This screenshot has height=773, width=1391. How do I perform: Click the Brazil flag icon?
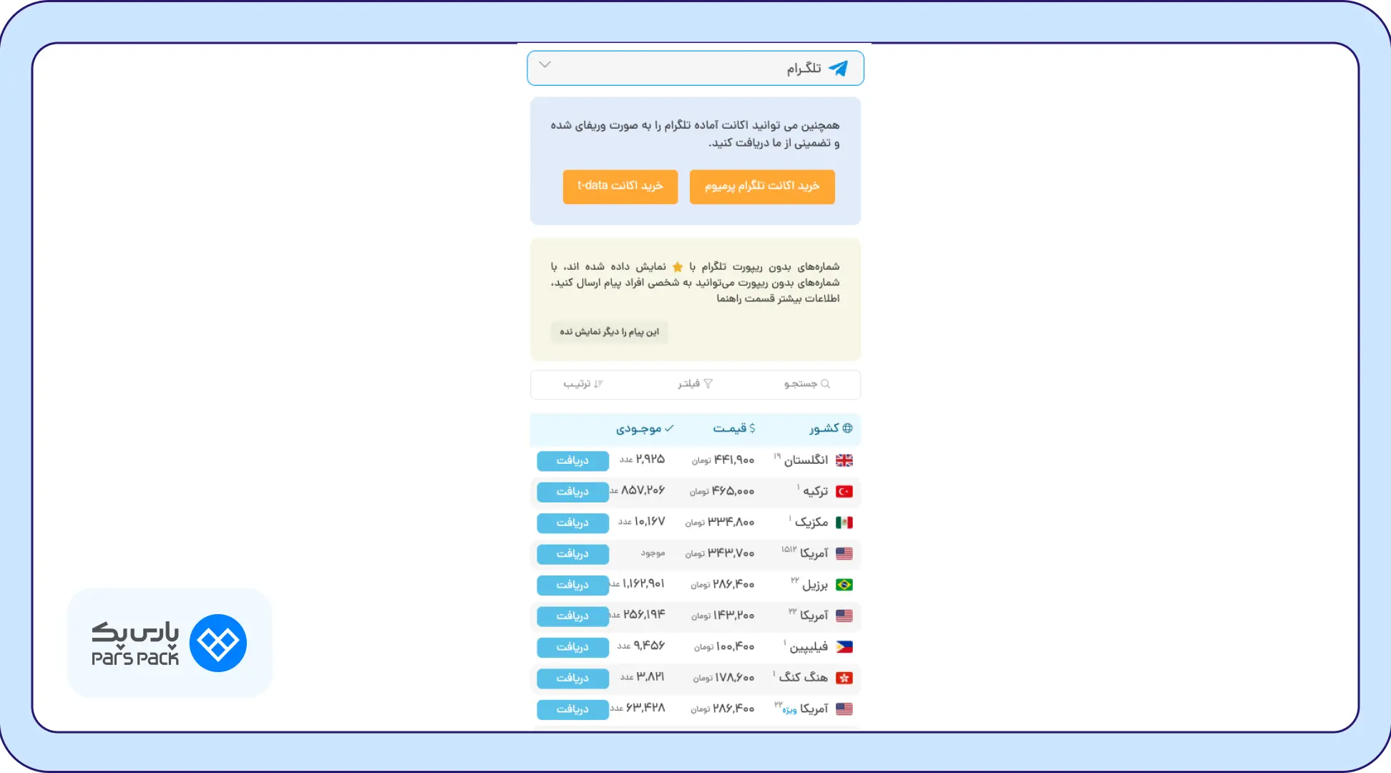click(844, 585)
